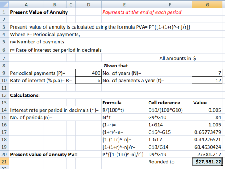The image size is (225, 169).
Task: Click the Select All corner button
Action: tap(4, 4)
